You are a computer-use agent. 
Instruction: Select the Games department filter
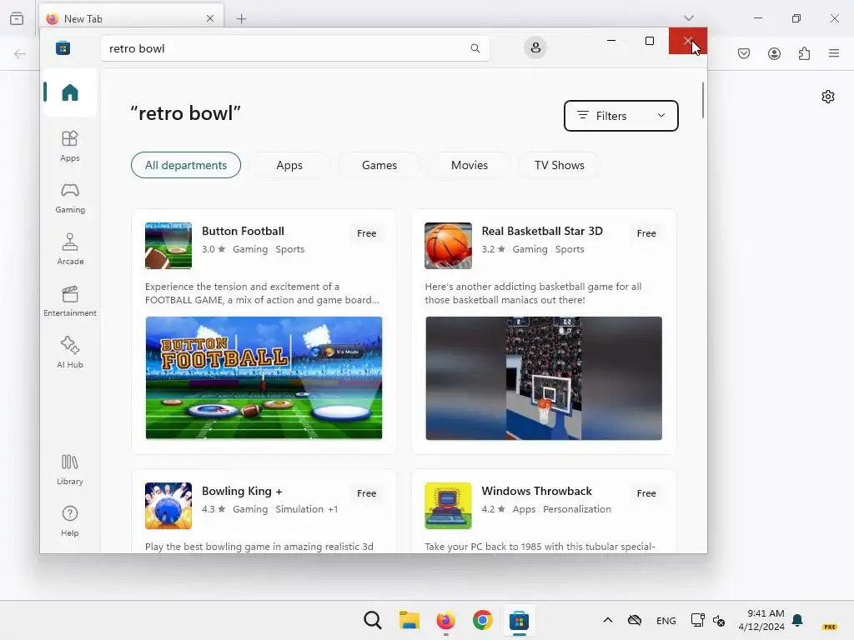click(379, 165)
